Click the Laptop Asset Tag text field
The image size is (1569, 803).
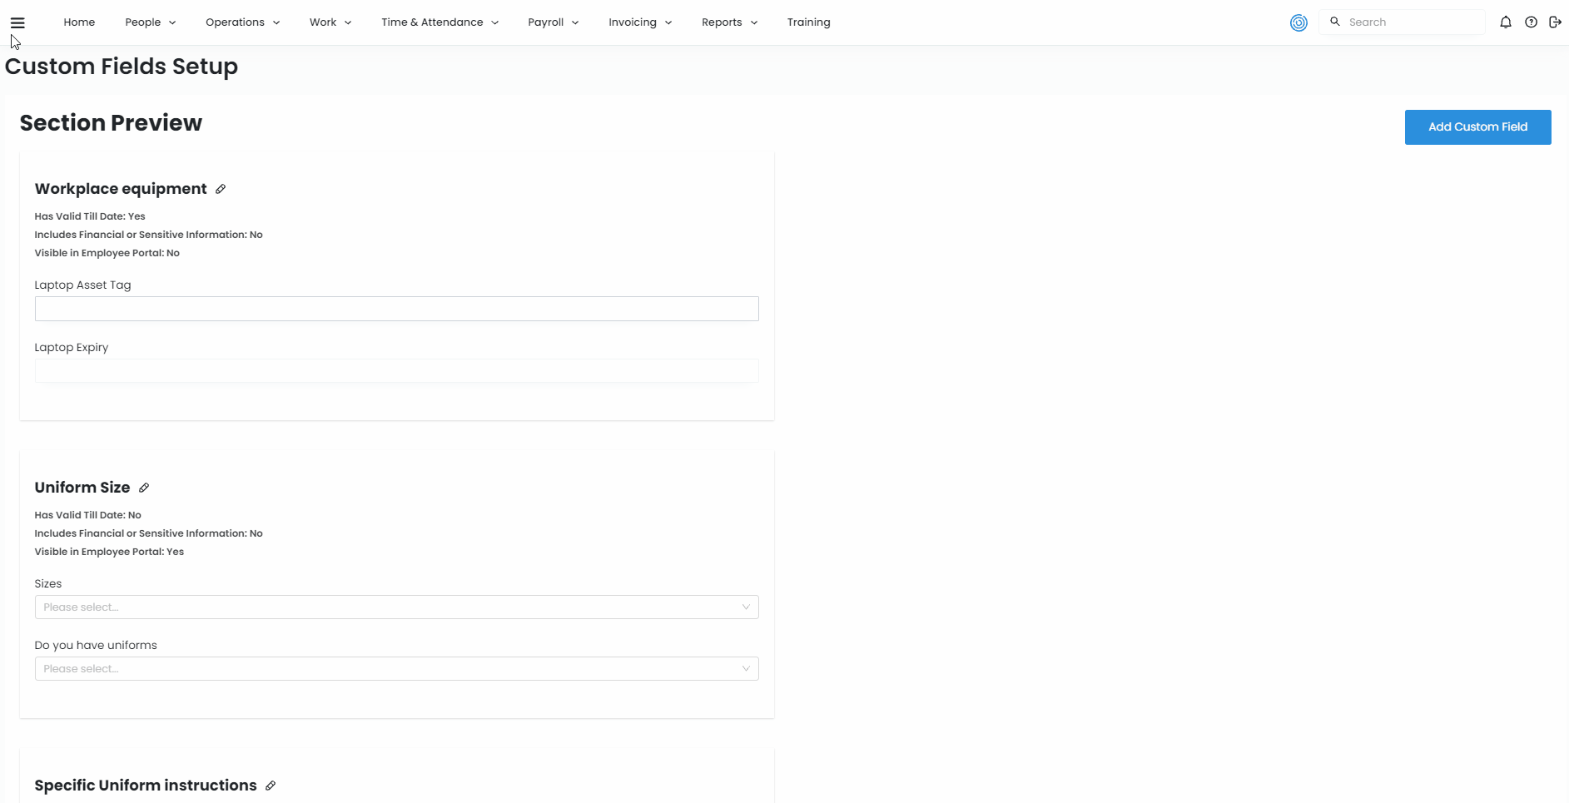coord(396,309)
